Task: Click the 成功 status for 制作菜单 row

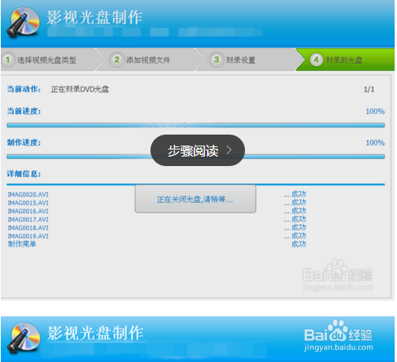Action: pos(299,244)
